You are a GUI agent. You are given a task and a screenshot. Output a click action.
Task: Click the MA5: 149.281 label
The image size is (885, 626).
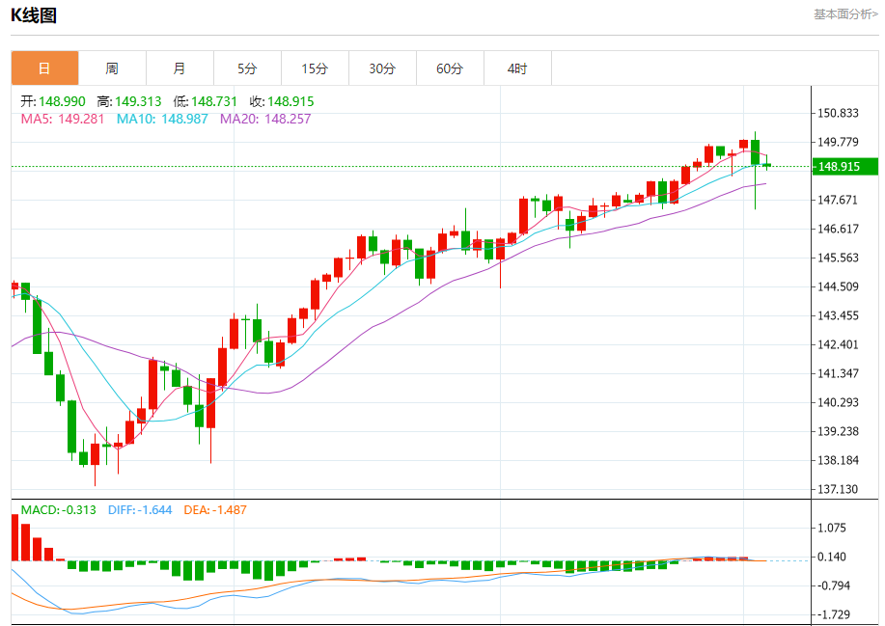63,119
